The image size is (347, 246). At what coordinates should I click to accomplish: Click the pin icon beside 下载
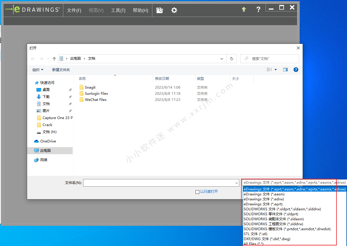click(70, 97)
